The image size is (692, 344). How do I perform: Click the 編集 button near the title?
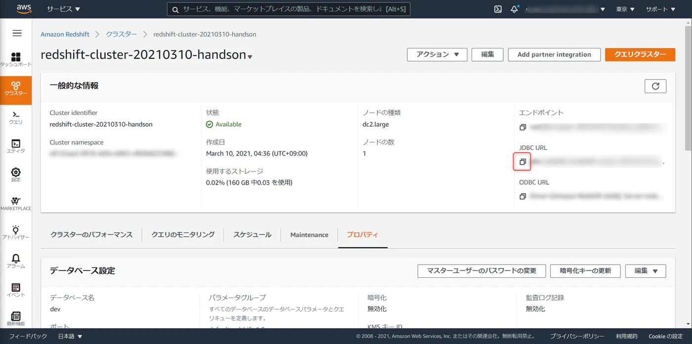tap(487, 55)
